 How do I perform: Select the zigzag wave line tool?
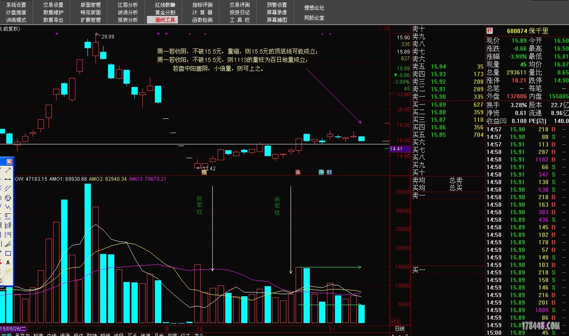[x=8, y=206]
